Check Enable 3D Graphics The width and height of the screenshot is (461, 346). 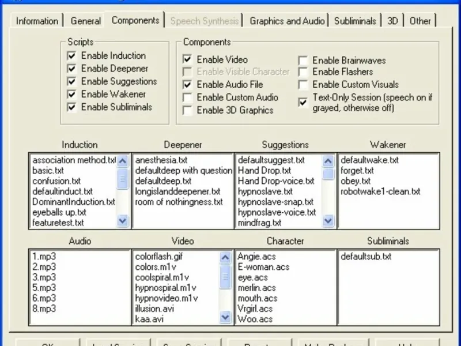187,110
